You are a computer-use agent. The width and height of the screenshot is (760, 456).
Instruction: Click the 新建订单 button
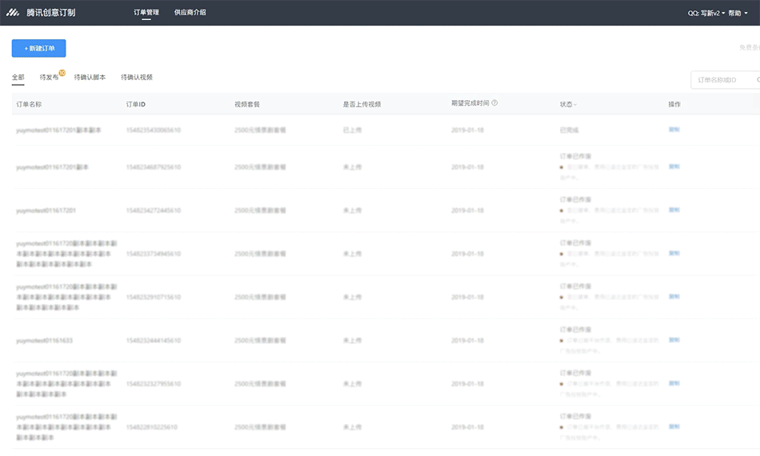click(x=38, y=49)
